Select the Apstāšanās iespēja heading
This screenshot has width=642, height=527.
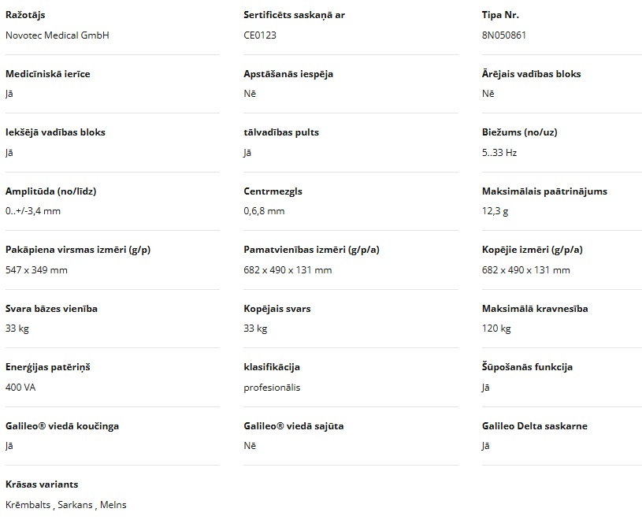pyautogui.click(x=288, y=74)
